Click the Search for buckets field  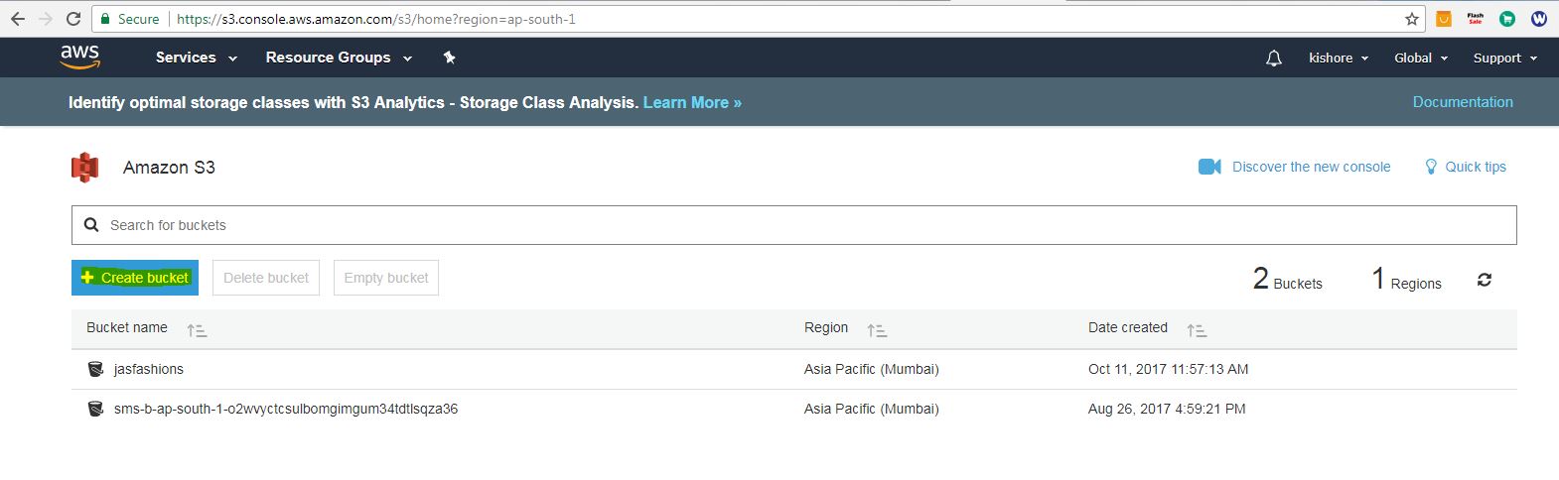pos(794,225)
